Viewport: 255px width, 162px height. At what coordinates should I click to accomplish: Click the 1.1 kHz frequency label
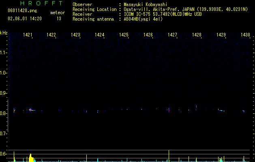point(3,53)
